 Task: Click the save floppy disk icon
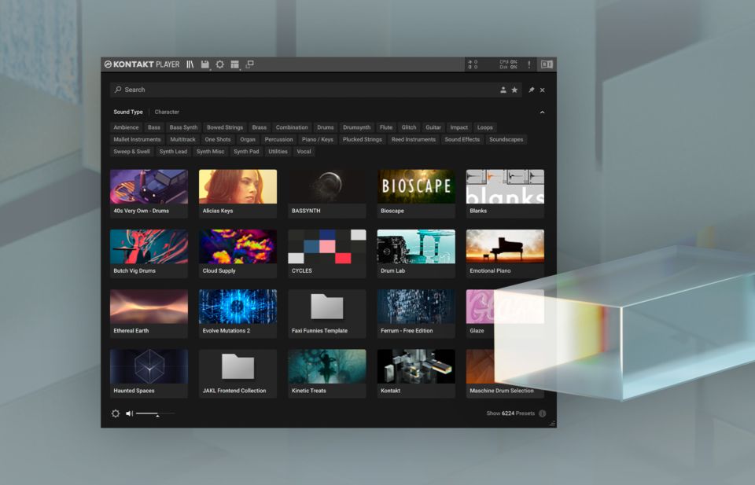click(x=205, y=64)
